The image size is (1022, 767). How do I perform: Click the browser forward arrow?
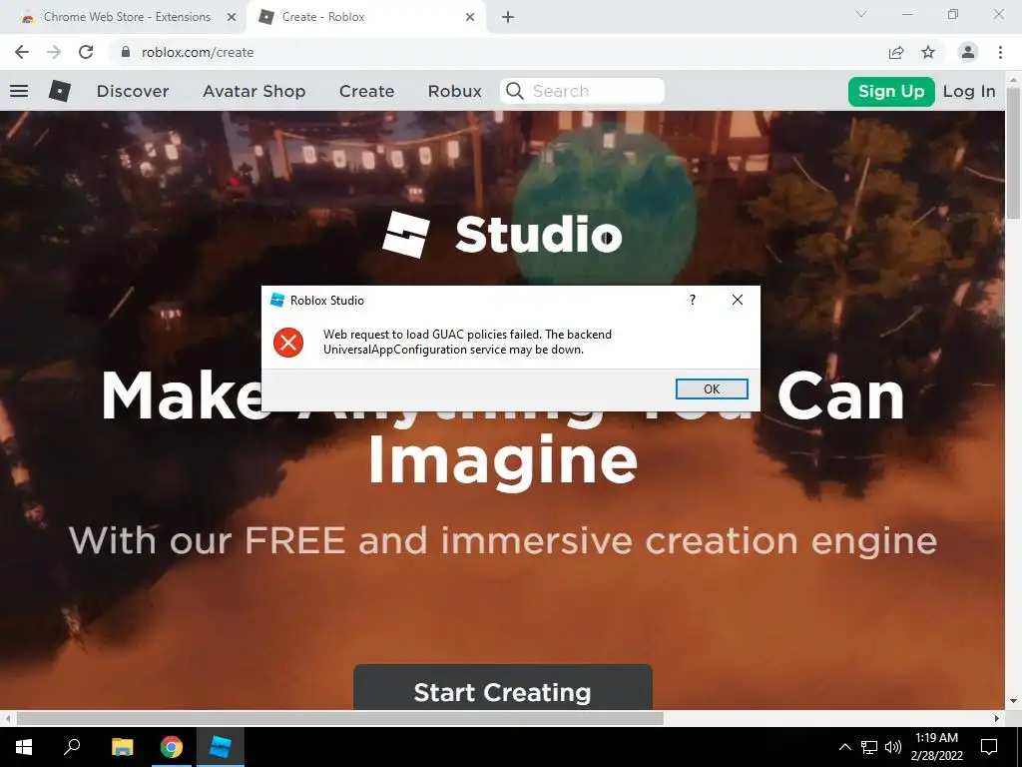tap(54, 52)
